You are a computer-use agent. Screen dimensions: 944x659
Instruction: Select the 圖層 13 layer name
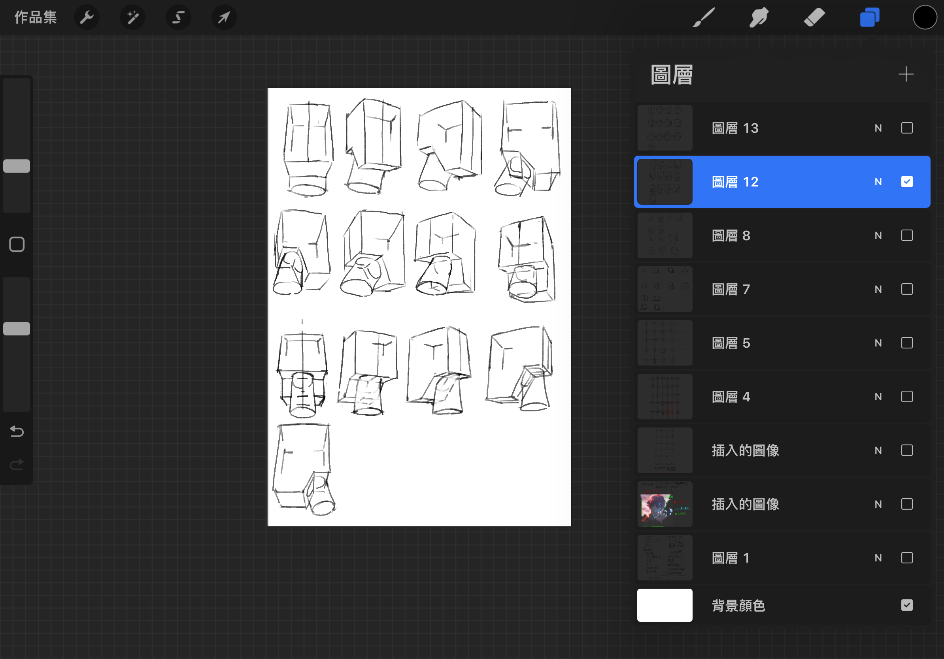(735, 128)
